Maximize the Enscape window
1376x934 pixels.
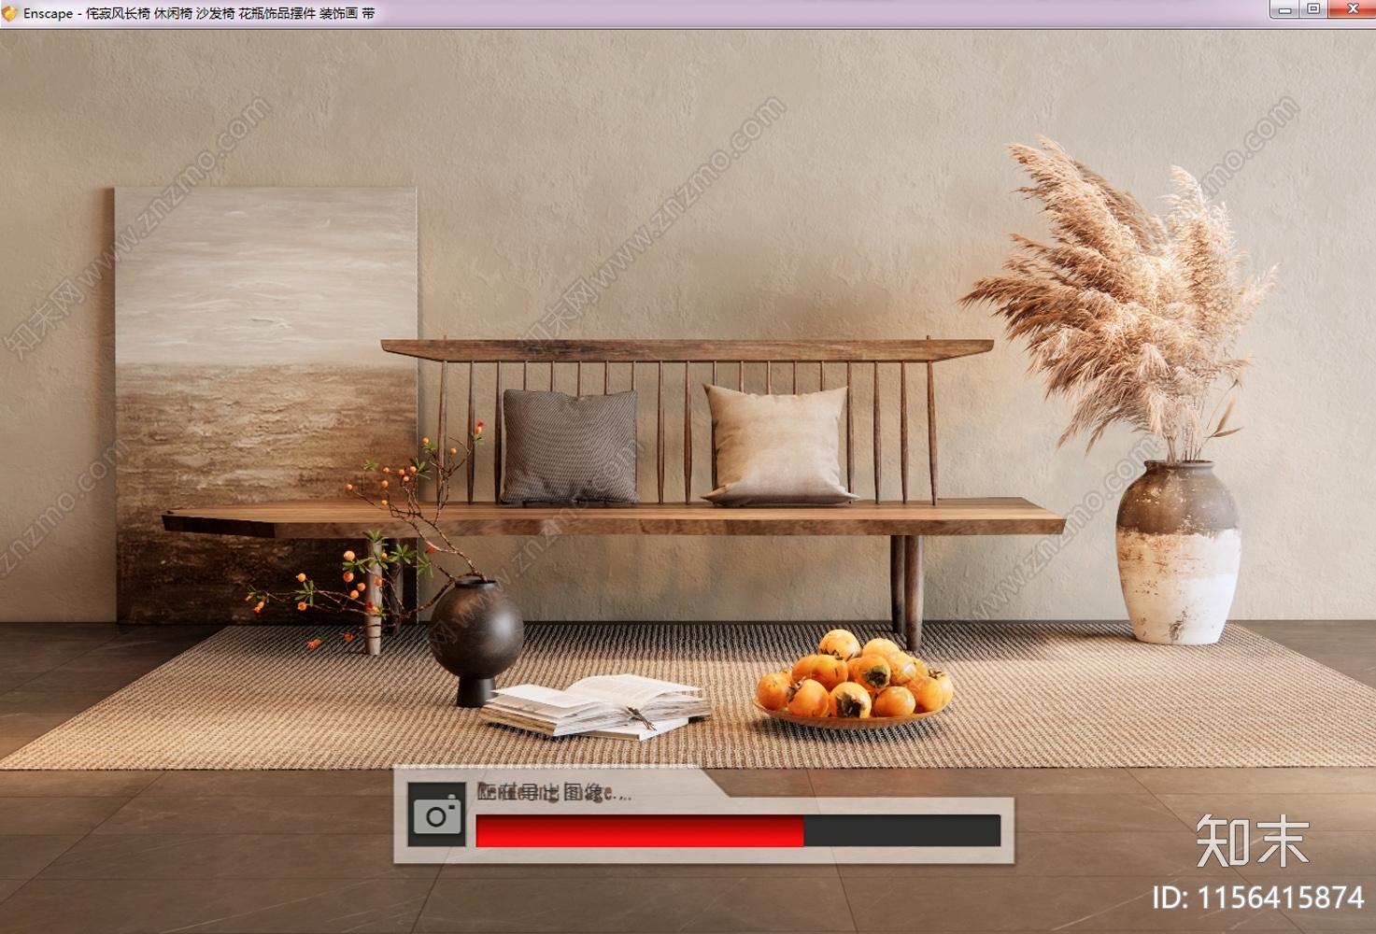tap(1312, 9)
